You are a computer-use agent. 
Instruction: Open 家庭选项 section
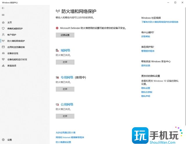(x=12, y=65)
